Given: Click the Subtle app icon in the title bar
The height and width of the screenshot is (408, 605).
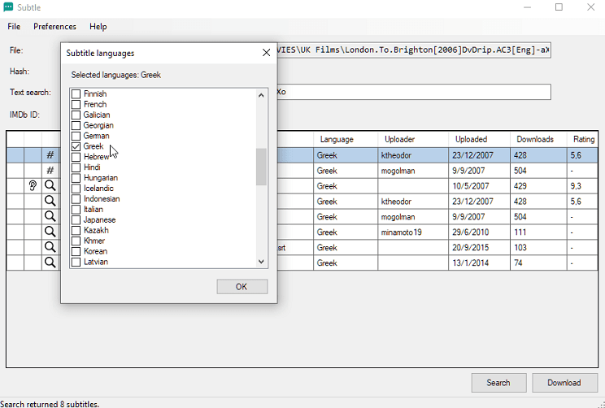Looking at the screenshot, I should (8, 7).
